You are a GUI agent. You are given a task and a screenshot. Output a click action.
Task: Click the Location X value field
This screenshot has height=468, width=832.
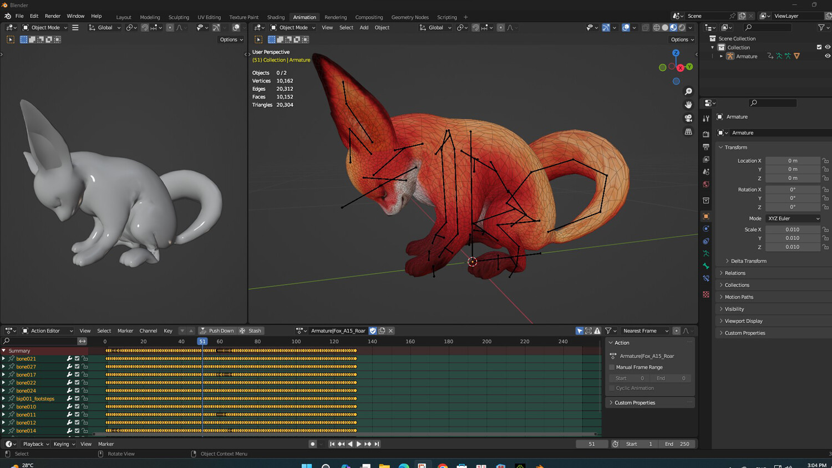(x=793, y=161)
